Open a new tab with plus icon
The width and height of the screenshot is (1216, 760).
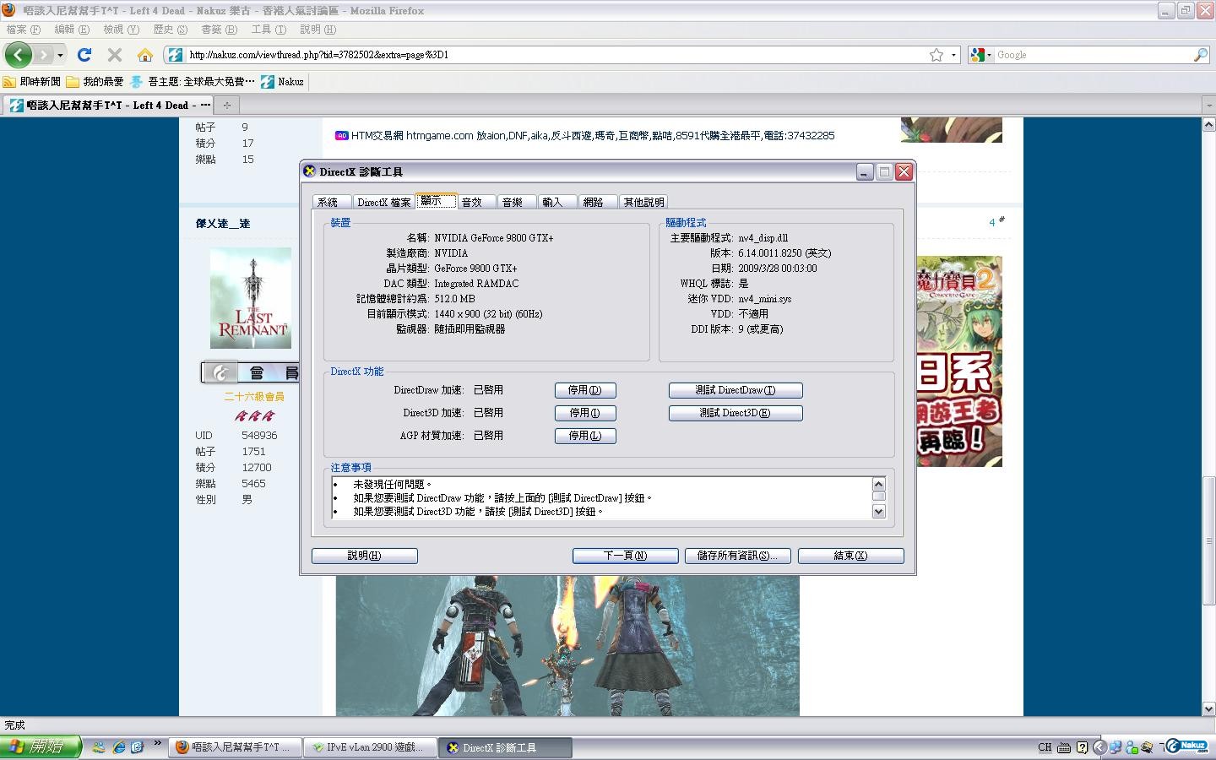tap(226, 106)
